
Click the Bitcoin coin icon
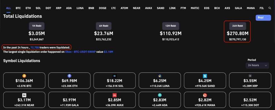(24, 76)
